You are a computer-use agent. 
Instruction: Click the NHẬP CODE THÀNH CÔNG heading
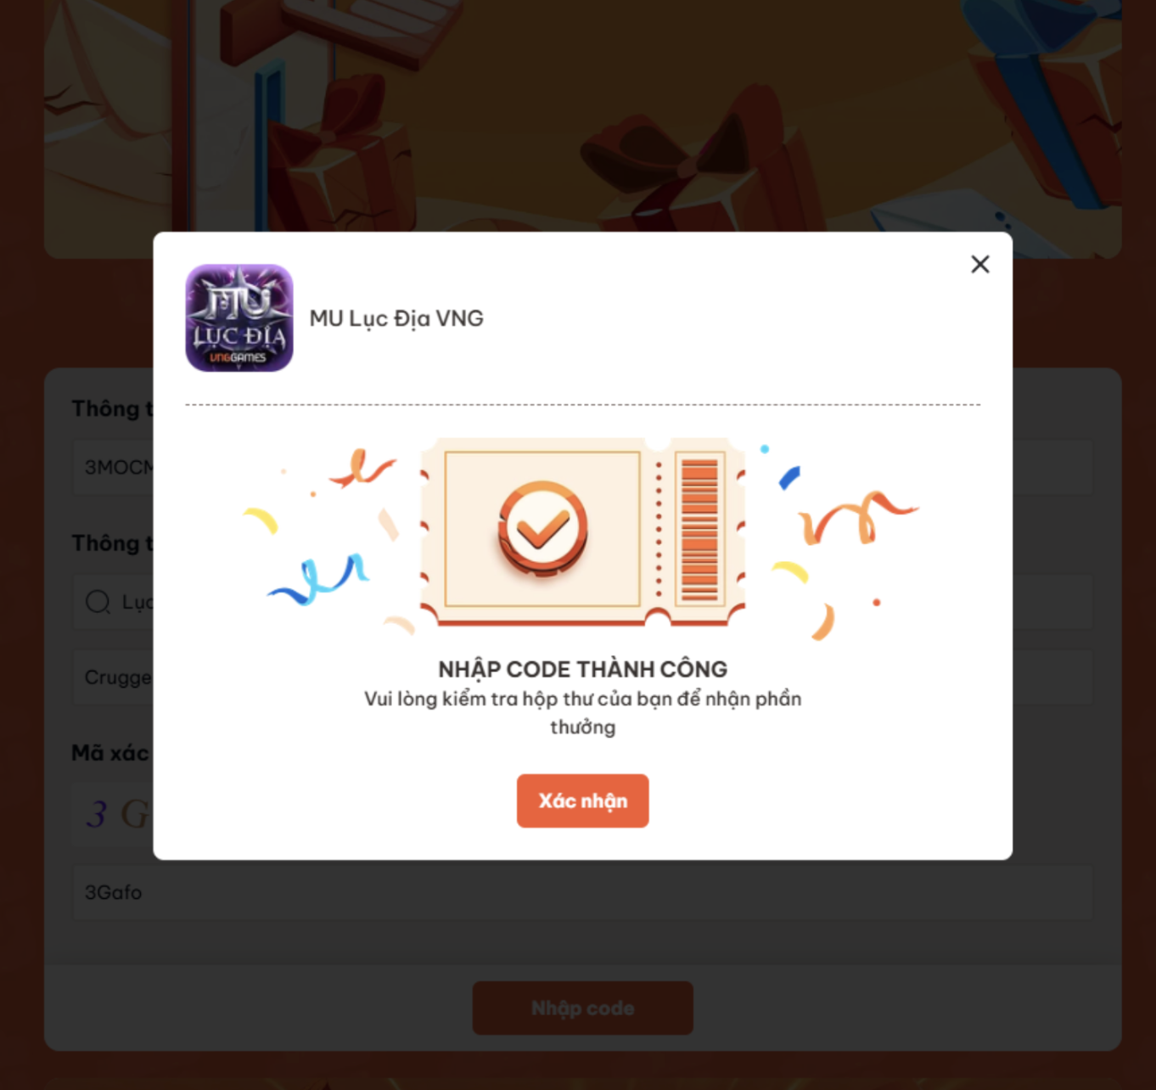[x=582, y=669]
